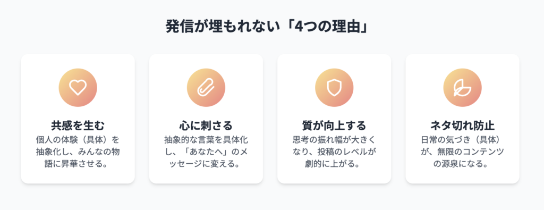Click the text の源泉になる。 in the fourth card
Viewport: 544px width, 210px height.
click(463, 164)
